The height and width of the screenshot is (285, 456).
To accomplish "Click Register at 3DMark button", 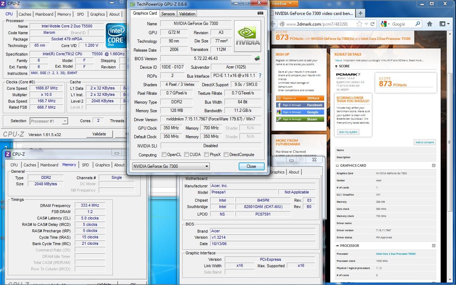I will (300, 98).
